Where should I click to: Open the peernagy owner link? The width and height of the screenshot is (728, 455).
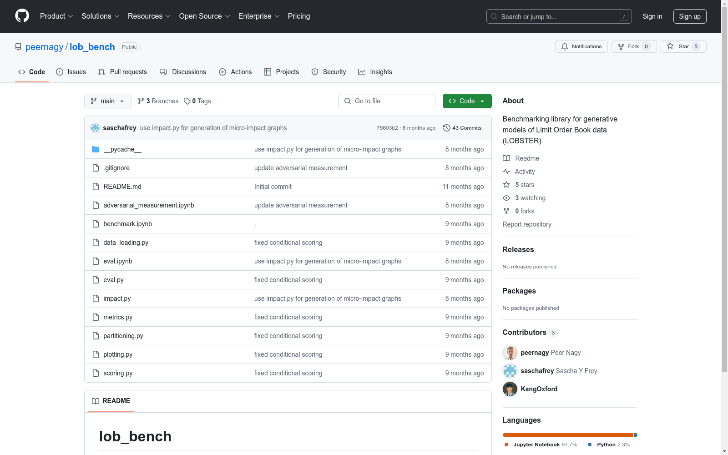tap(45, 47)
